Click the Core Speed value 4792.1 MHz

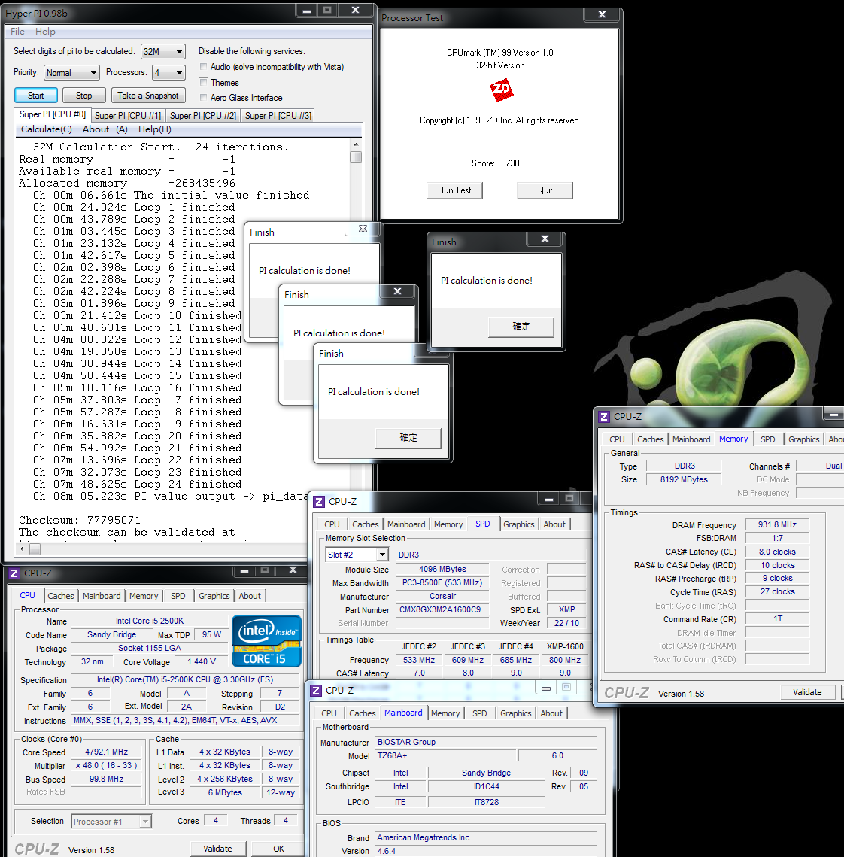[107, 752]
